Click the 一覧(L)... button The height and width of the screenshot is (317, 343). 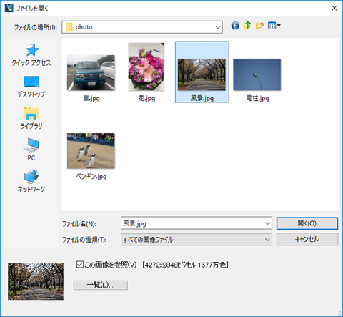(x=100, y=285)
